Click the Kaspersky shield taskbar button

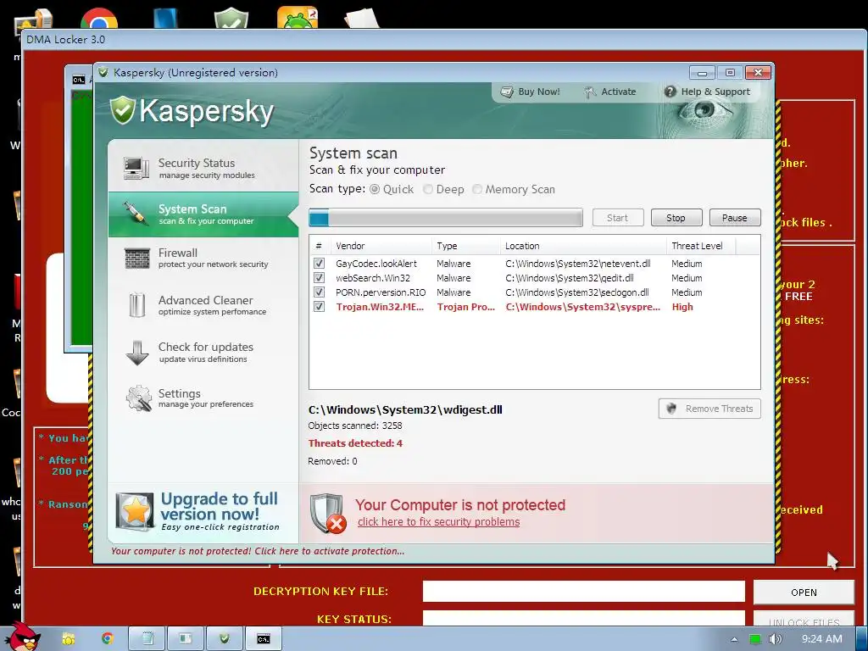pyautogui.click(x=224, y=639)
